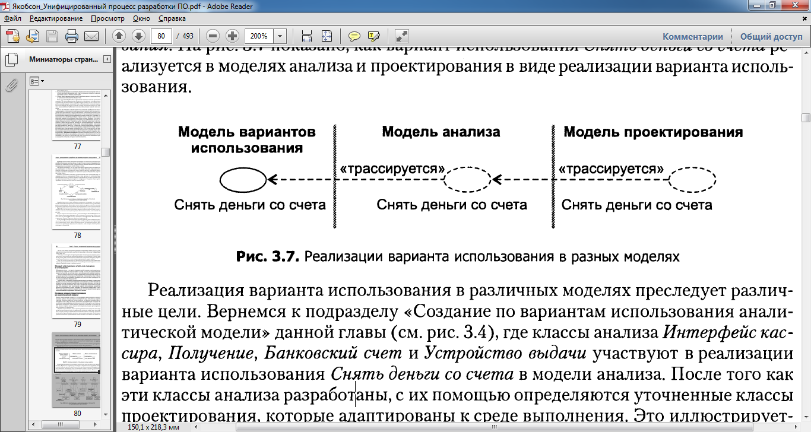Click the page number field showing 80
The height and width of the screenshot is (432, 811).
coord(161,36)
